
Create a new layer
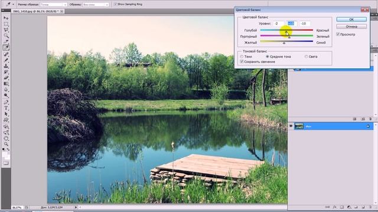pos(363,207)
